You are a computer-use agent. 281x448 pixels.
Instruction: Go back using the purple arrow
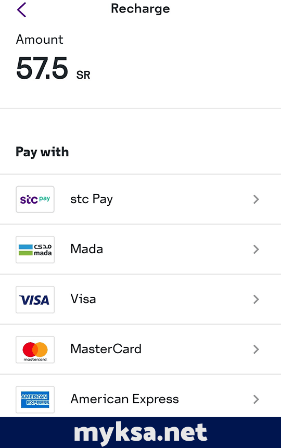tap(21, 10)
